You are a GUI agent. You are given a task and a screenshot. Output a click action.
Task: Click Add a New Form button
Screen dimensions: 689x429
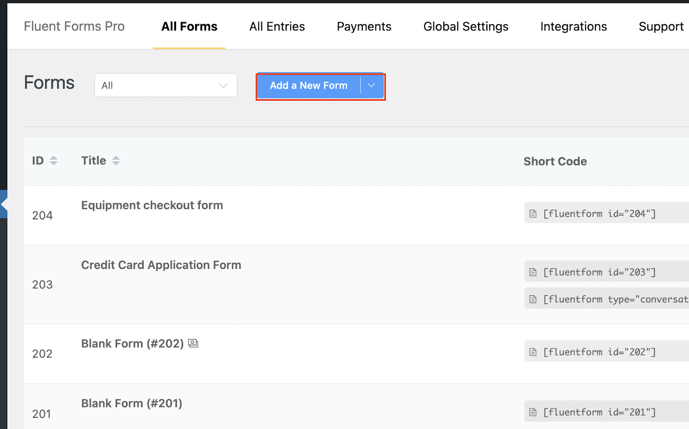308,86
